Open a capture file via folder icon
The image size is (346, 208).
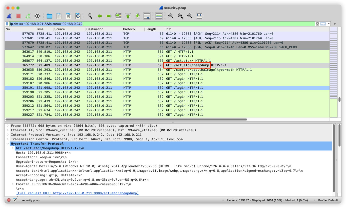tap(49, 16)
